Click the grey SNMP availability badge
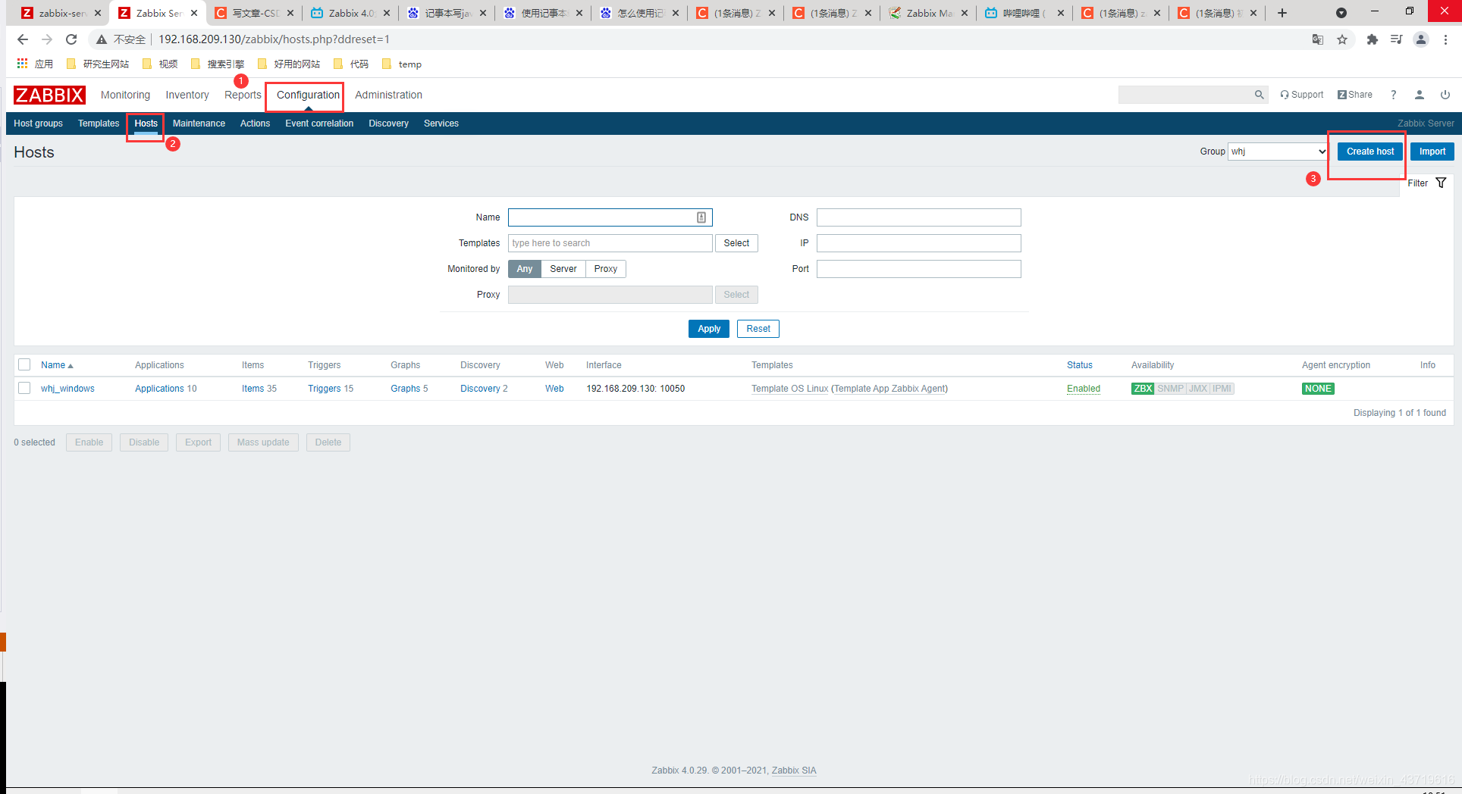Viewport: 1462px width, 794px height. 1170,389
